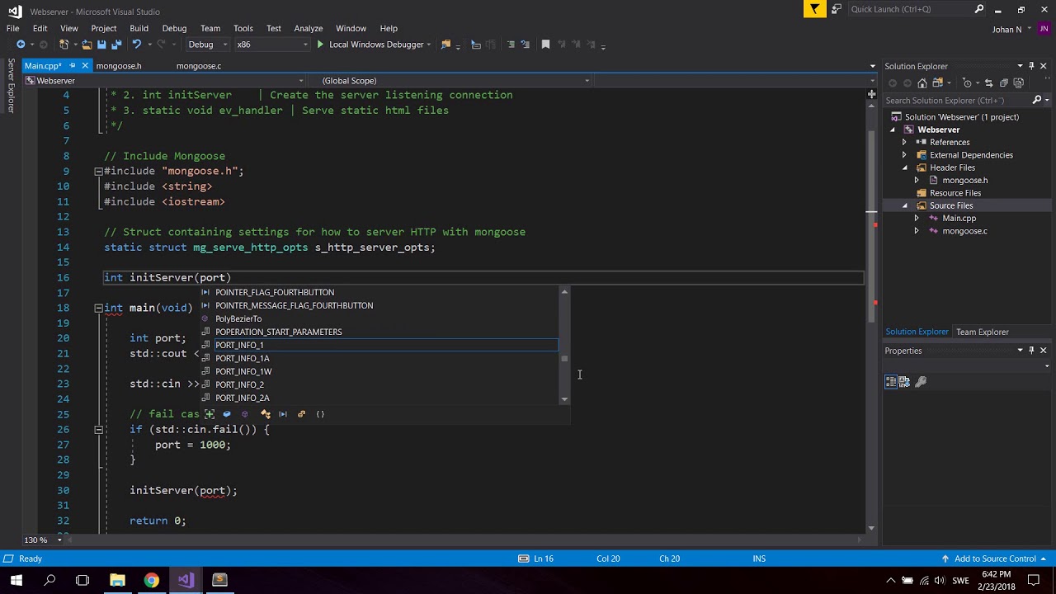This screenshot has height=594, width=1056.
Task: Switch to the mongoose.h tab
Action: [x=119, y=66]
